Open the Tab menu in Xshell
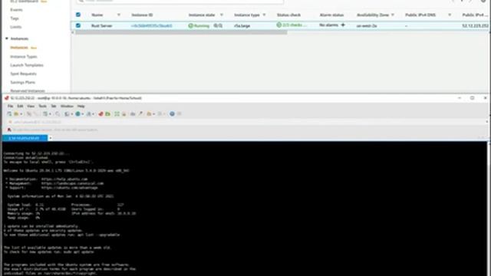This screenshot has height=276, width=491. click(54, 106)
